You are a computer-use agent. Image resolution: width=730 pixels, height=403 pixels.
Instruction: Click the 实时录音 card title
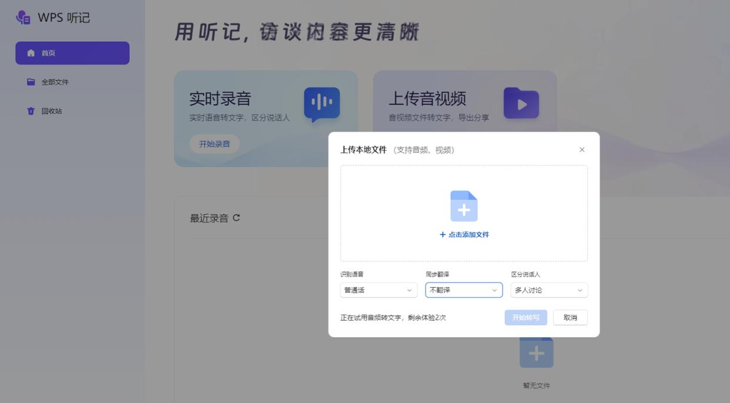tap(220, 99)
